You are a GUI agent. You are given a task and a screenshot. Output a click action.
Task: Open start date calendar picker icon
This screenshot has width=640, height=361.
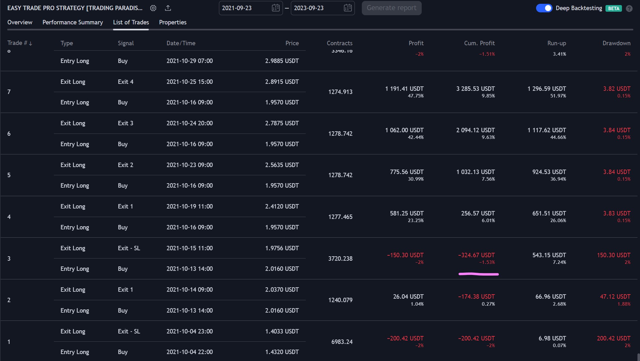pos(276,8)
